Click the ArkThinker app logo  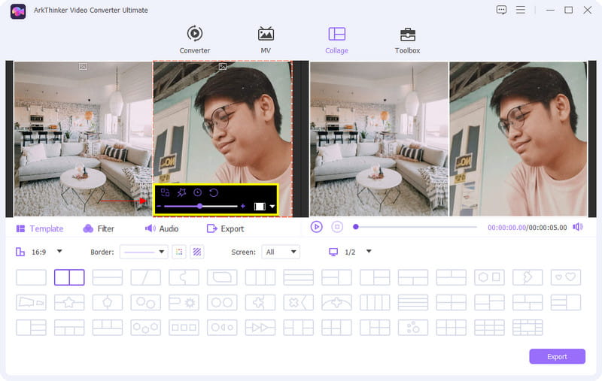18,11
